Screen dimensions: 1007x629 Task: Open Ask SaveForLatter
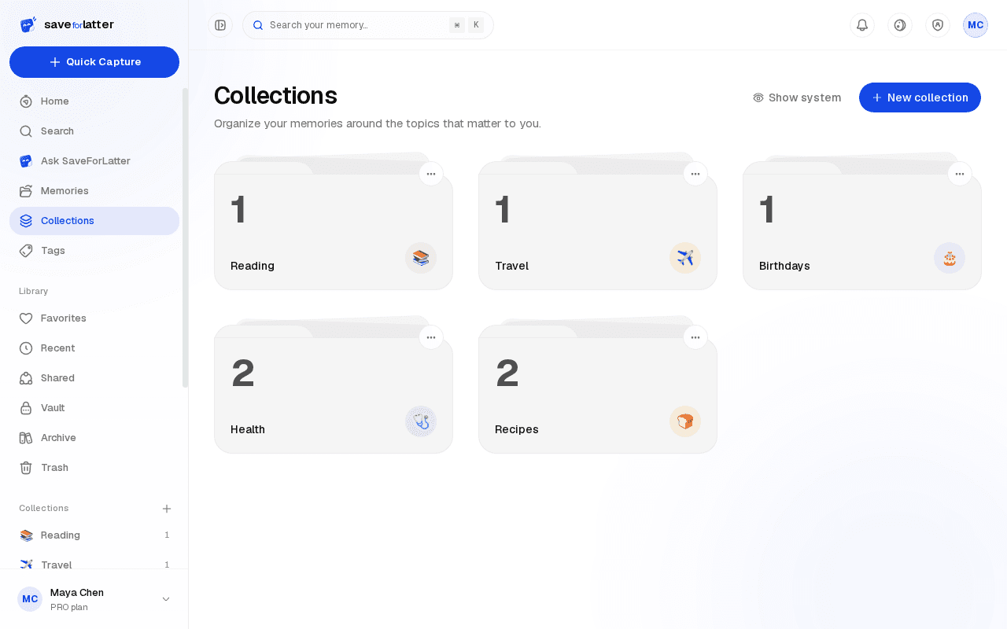pos(94,161)
